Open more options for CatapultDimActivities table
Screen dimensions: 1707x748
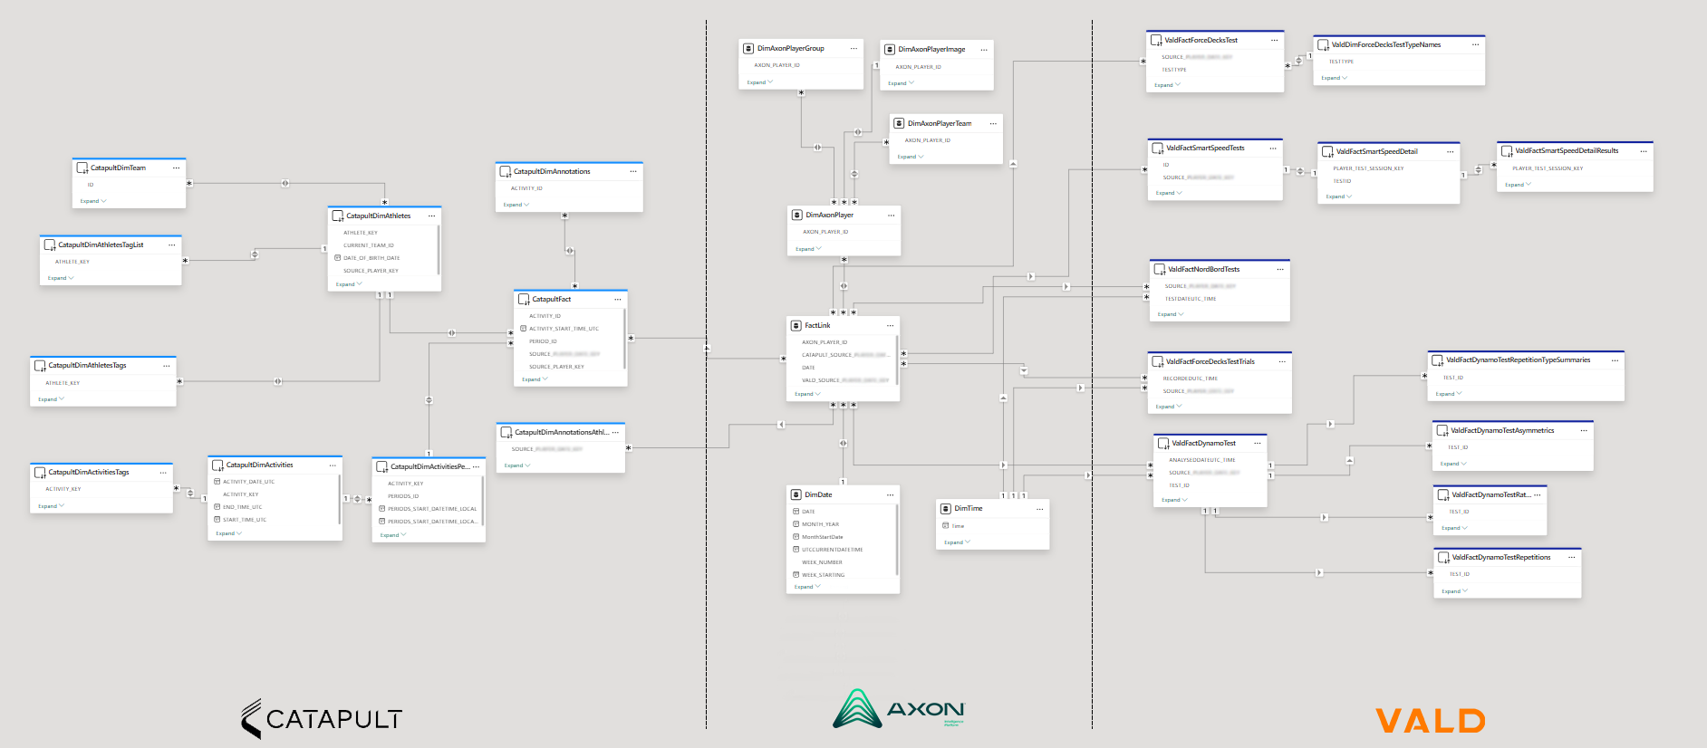(333, 465)
